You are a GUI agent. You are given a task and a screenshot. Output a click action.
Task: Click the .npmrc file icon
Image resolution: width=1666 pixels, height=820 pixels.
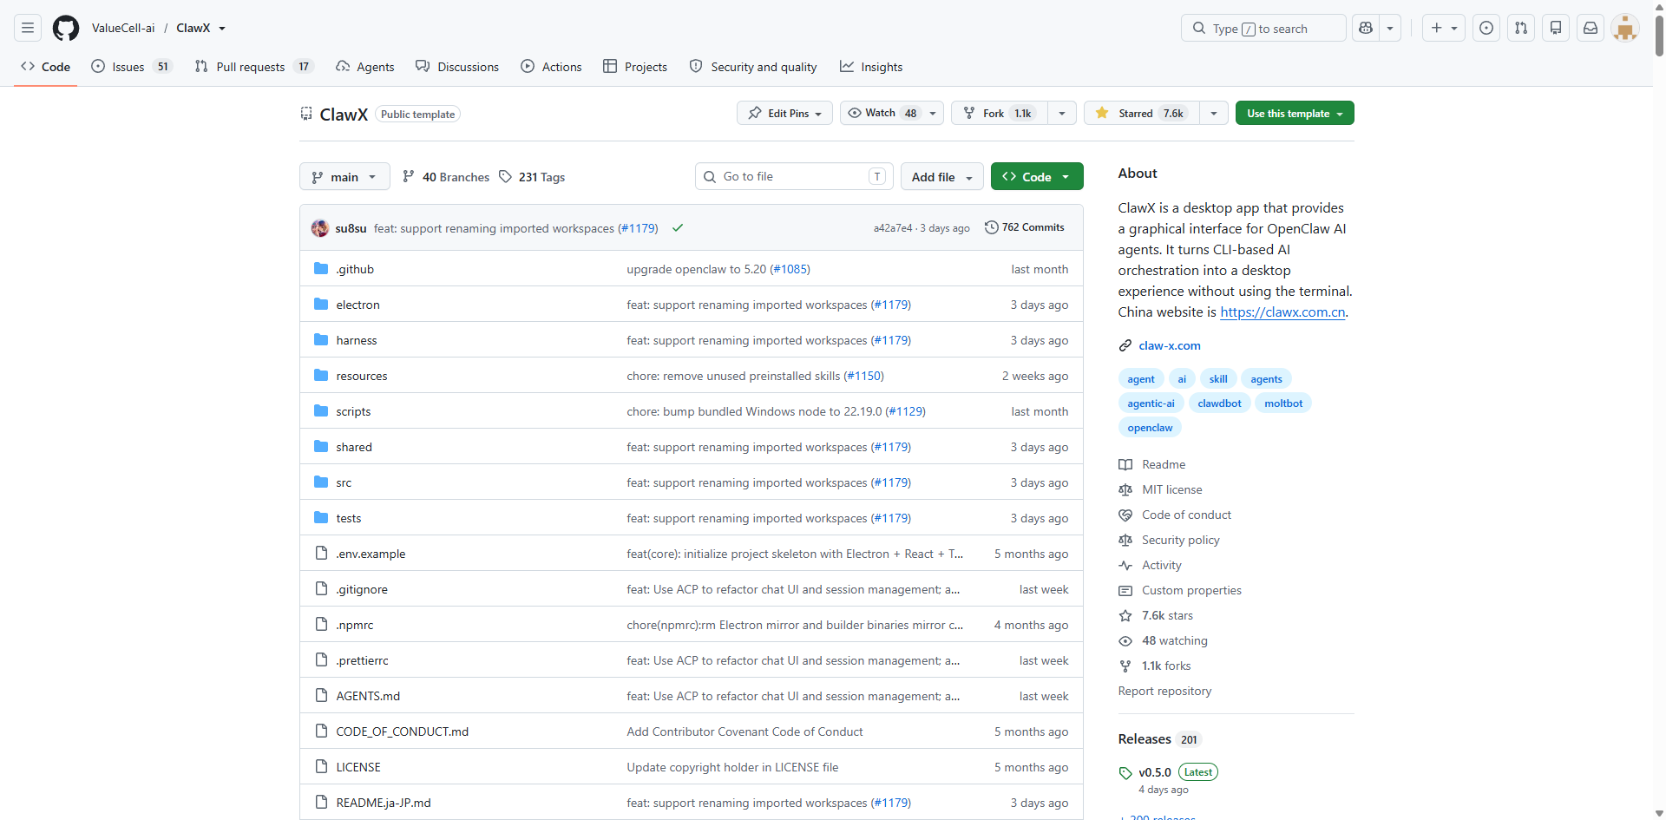tap(321, 625)
